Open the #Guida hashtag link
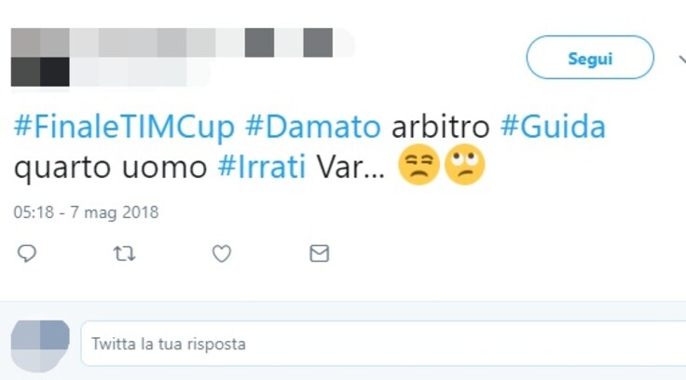The width and height of the screenshot is (686, 380). click(553, 127)
